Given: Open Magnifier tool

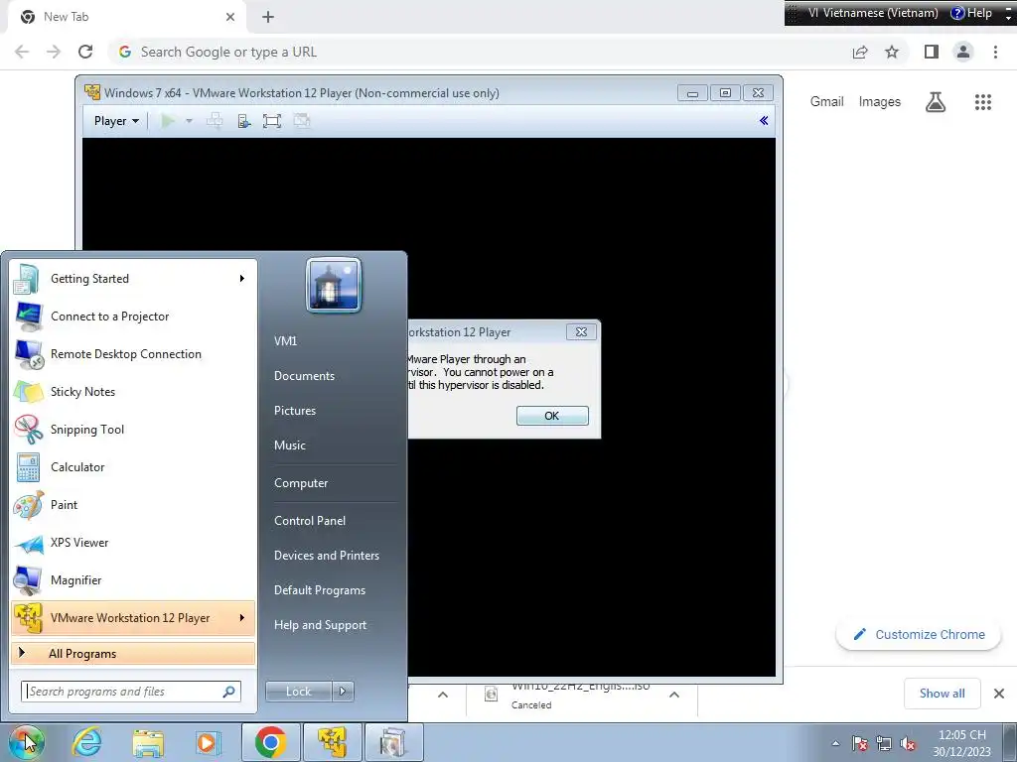Looking at the screenshot, I should [x=133, y=579].
